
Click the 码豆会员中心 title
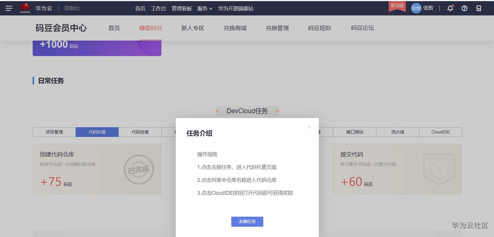(61, 28)
